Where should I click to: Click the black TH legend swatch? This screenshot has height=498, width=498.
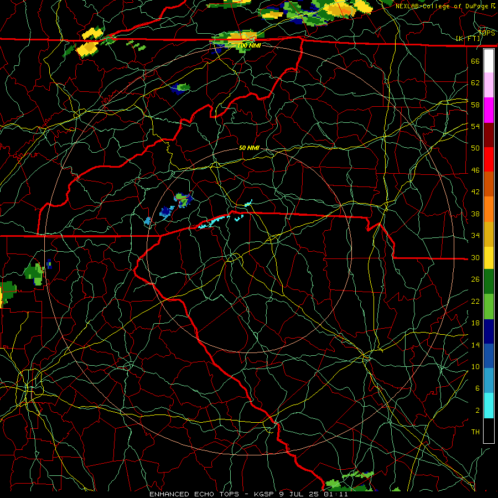(x=489, y=430)
